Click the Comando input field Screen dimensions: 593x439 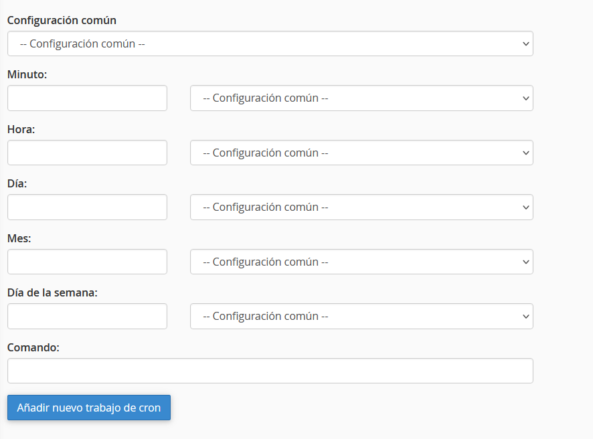pyautogui.click(x=270, y=371)
